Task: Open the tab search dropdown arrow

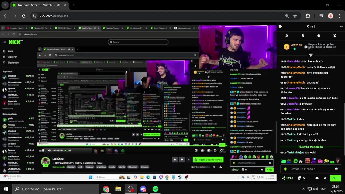Action: click(x=5, y=5)
